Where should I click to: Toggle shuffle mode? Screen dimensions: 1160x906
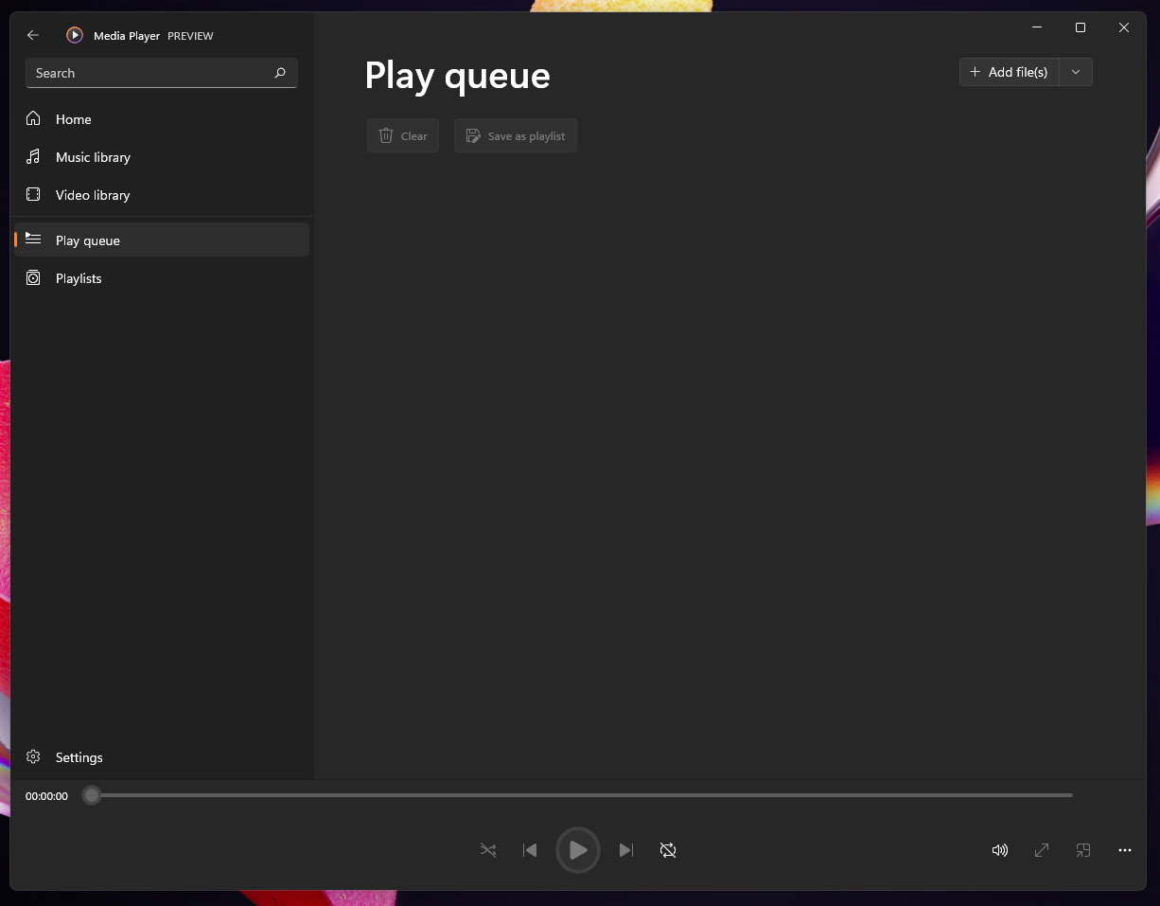pos(488,850)
